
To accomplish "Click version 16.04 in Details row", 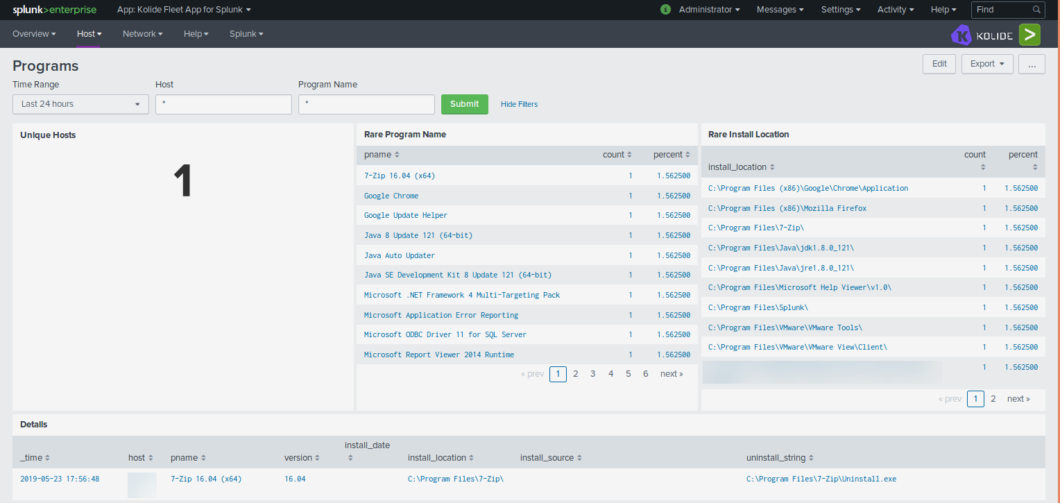I will [x=295, y=479].
